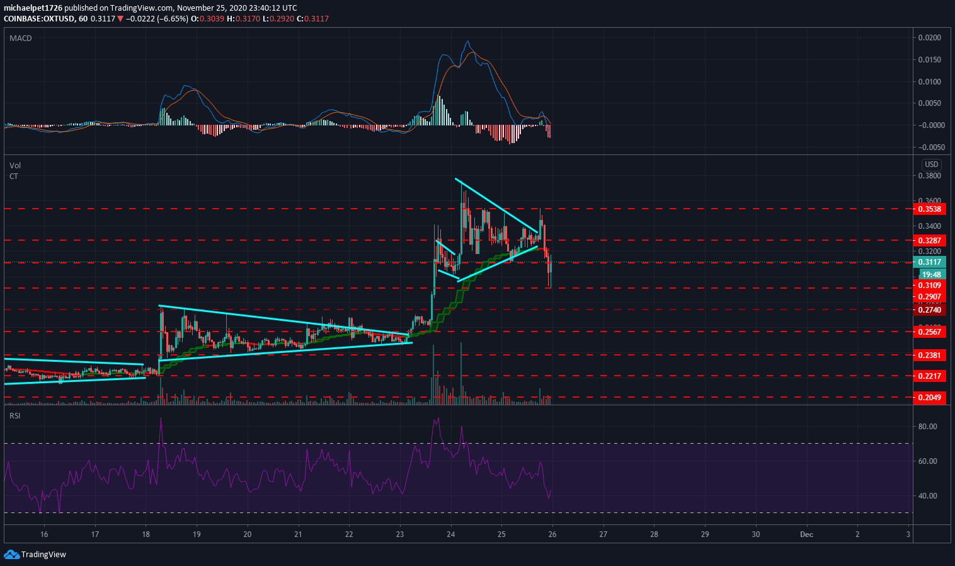This screenshot has height=566, width=955.
Task: Select the MACD indicator label
Action: pos(21,38)
